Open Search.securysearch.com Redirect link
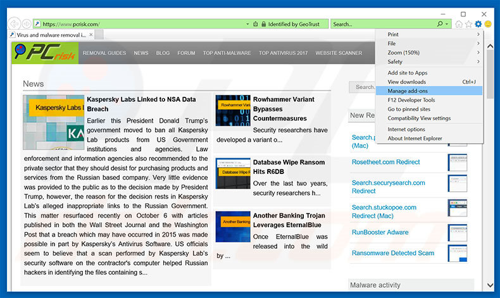Image resolution: width=500 pixels, height=298 pixels. [388, 187]
